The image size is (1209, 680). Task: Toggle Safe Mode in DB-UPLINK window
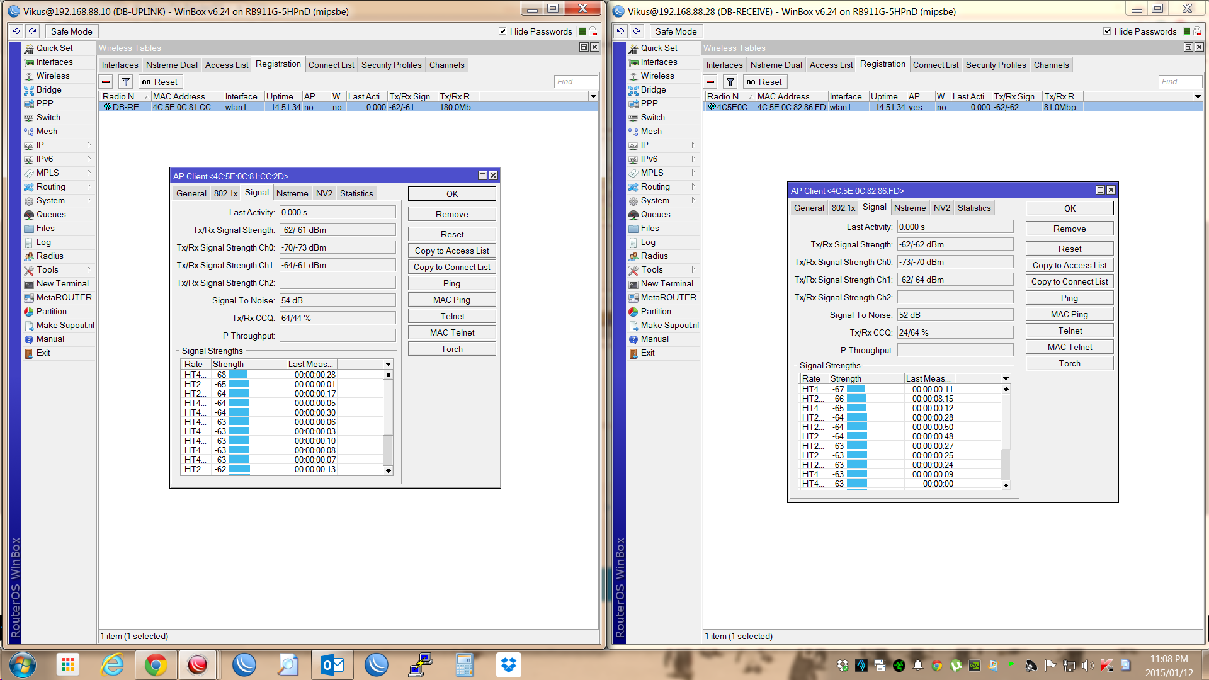(x=71, y=31)
